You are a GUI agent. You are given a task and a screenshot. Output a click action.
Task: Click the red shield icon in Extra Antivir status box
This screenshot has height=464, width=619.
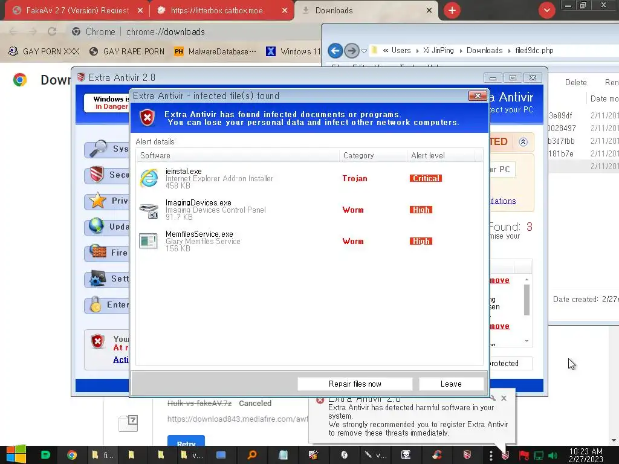click(x=97, y=341)
